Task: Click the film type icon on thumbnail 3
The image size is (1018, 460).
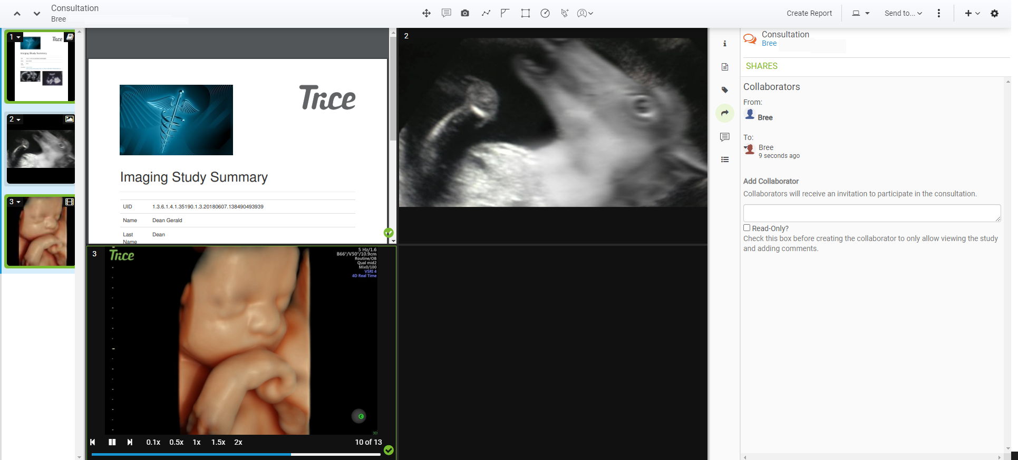Action: [70, 202]
